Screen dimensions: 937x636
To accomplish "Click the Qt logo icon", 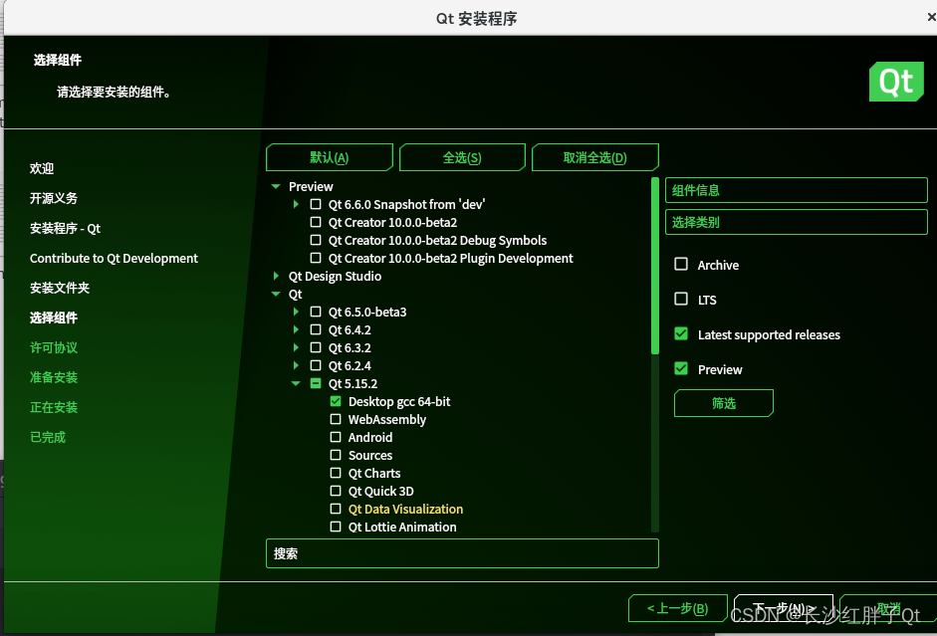I will (x=896, y=82).
